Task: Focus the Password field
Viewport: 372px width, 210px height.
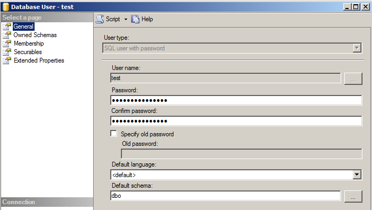Action: pyautogui.click(x=236, y=100)
